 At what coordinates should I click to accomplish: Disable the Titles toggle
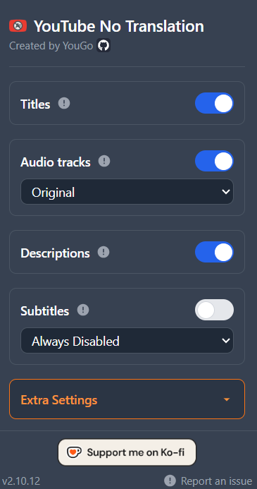(x=214, y=103)
